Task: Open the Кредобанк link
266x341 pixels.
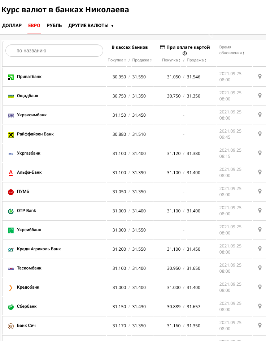Action: click(28, 287)
